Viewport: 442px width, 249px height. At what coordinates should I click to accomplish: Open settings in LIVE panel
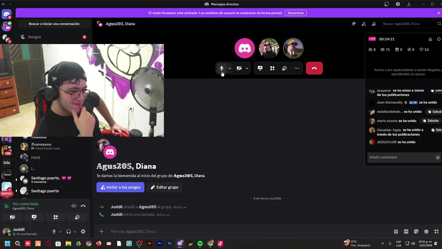(439, 39)
